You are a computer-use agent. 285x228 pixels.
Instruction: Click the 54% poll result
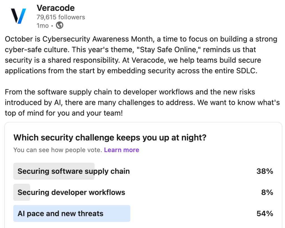(264, 214)
